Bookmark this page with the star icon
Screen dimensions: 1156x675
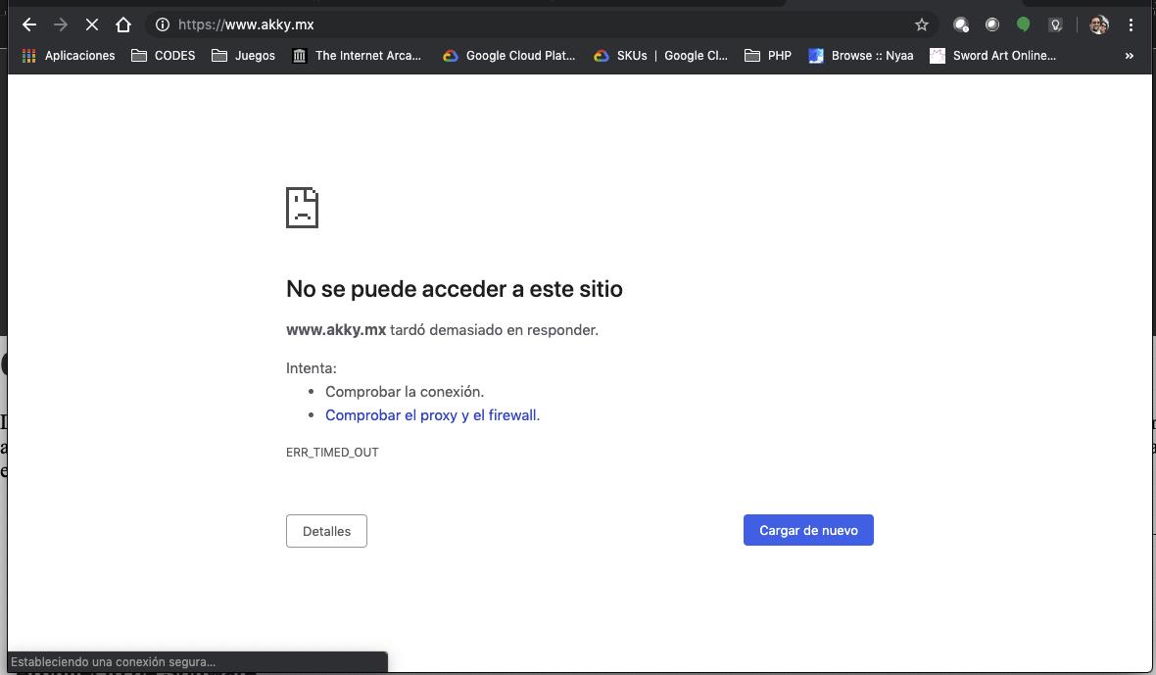[922, 24]
